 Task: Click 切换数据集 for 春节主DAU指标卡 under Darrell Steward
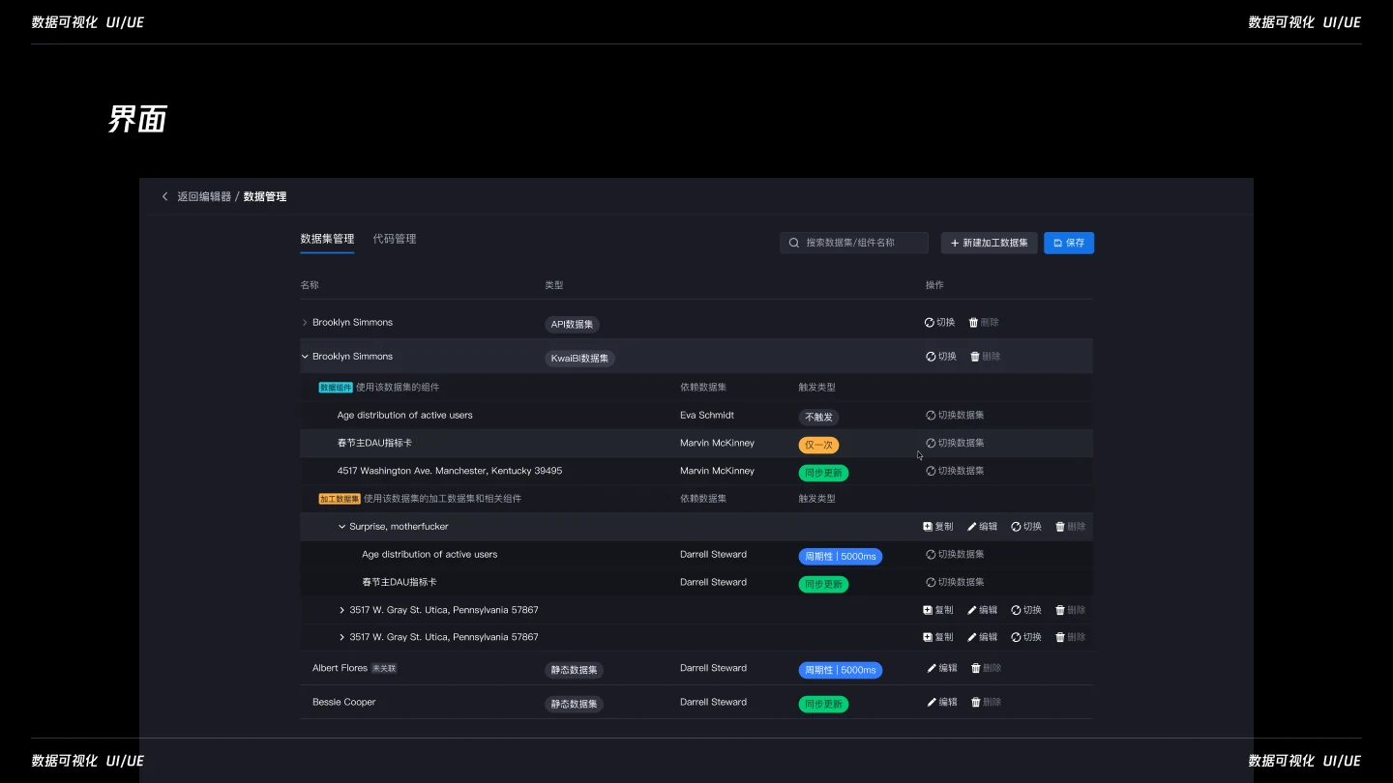(955, 583)
